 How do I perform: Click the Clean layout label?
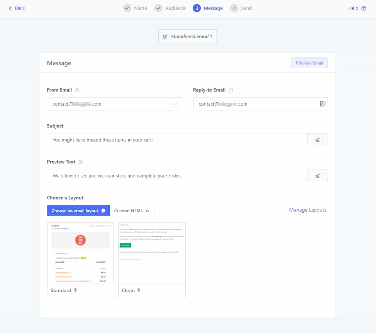pos(128,290)
